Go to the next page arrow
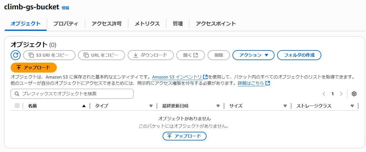The image size is (366, 152). click(341, 94)
